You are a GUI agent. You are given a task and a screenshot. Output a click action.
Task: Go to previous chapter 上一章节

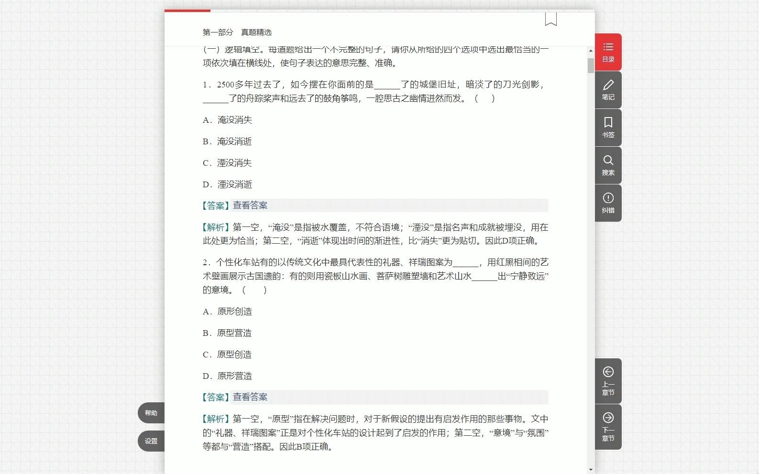click(x=608, y=381)
